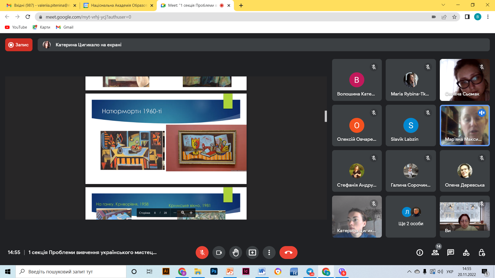Click the PDF page number field
495x278 pixels.
pos(155,213)
